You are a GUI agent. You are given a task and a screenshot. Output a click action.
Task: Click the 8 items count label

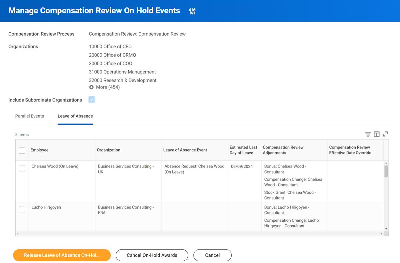[22, 135]
